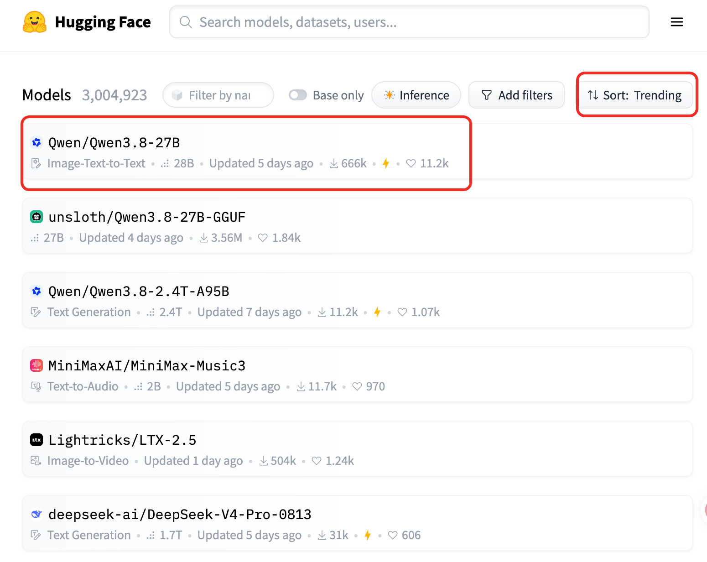Image resolution: width=707 pixels, height=562 pixels.
Task: Click the Inference filter button
Action: point(416,95)
